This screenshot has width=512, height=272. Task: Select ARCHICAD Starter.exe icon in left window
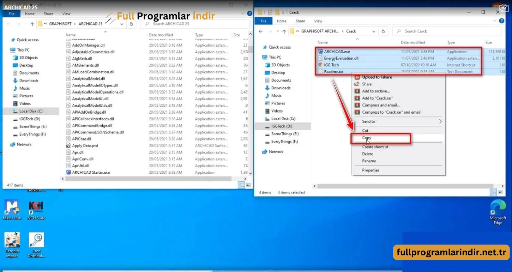click(68, 172)
